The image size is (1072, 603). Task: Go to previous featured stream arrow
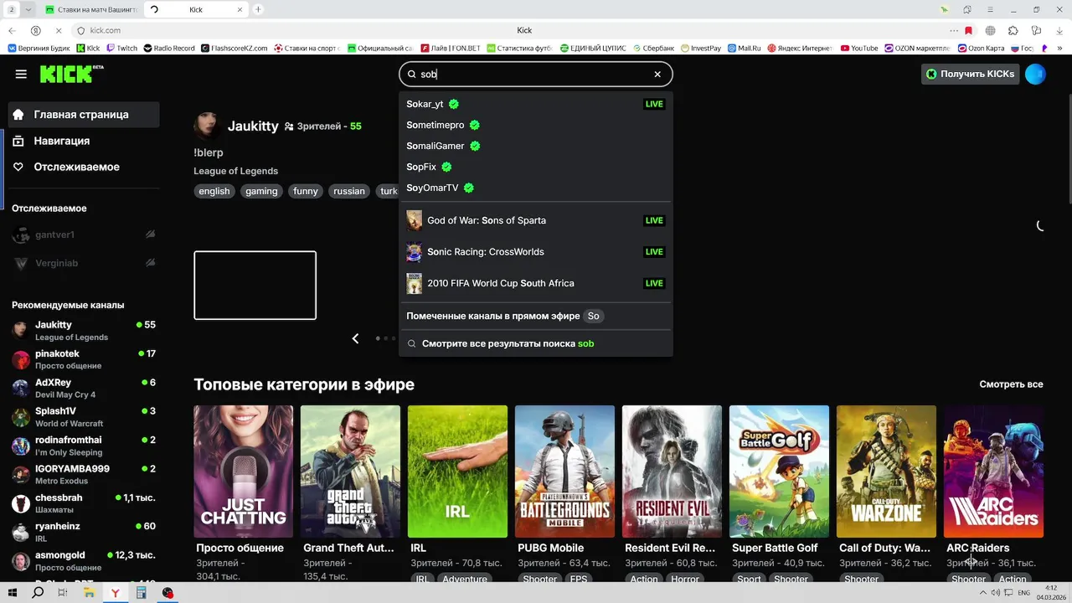point(355,338)
